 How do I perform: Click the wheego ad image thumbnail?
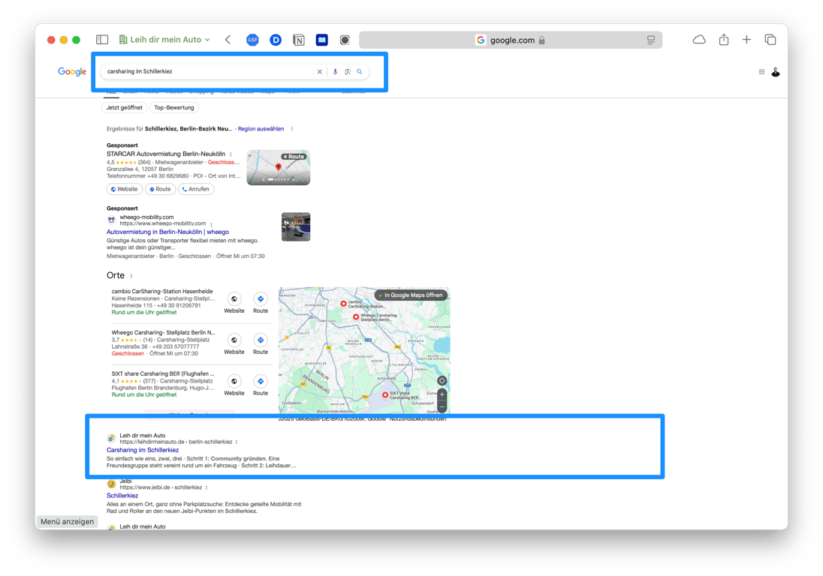[296, 226]
